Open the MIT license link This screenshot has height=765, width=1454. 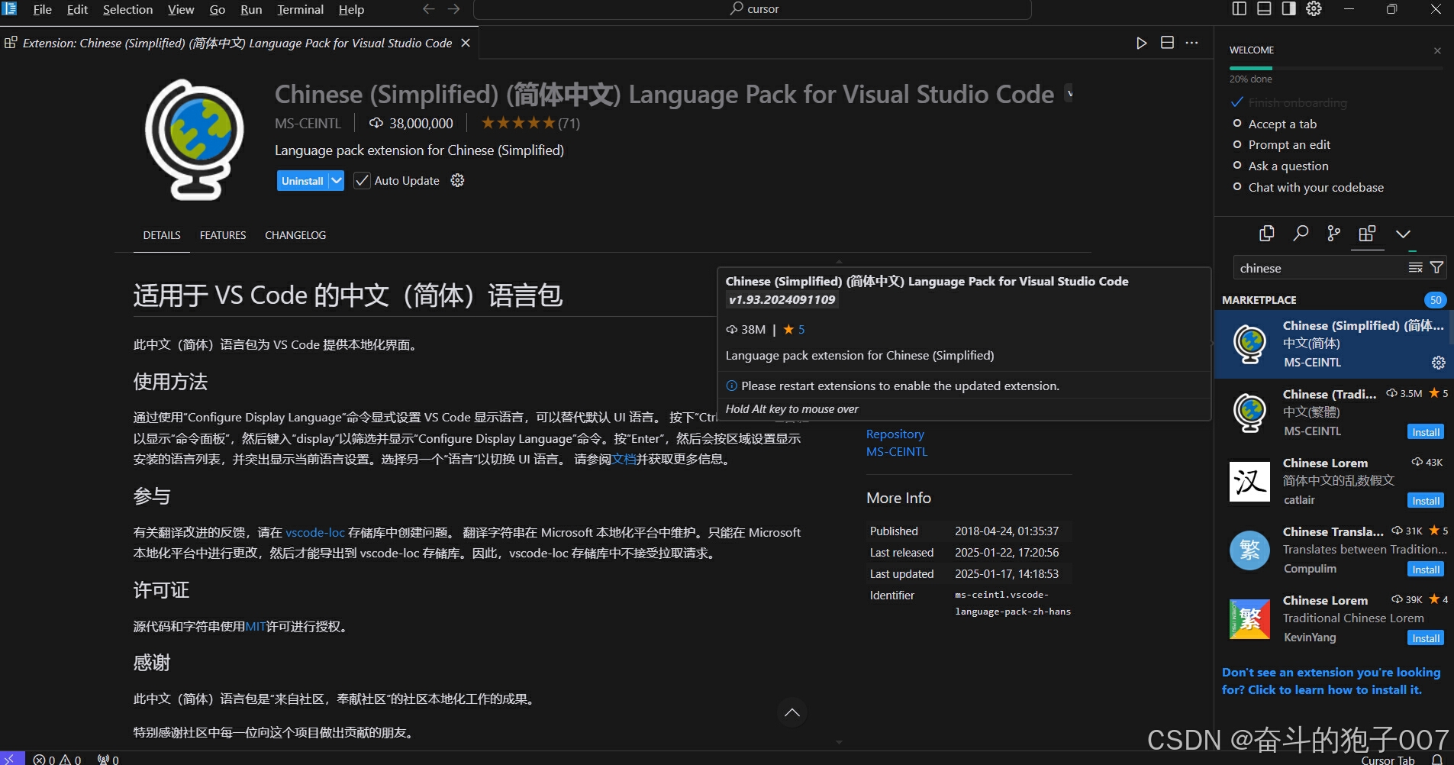click(256, 626)
